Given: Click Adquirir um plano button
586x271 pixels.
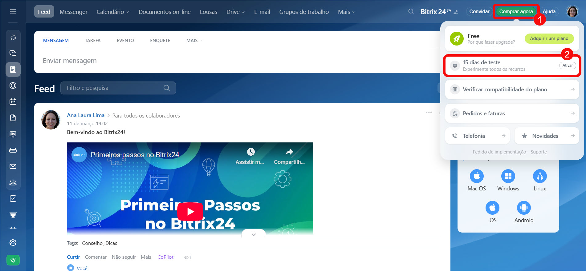Looking at the screenshot, I should 549,38.
